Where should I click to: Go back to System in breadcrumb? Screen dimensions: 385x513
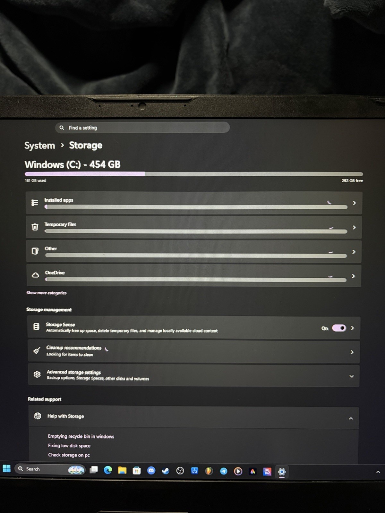point(40,146)
